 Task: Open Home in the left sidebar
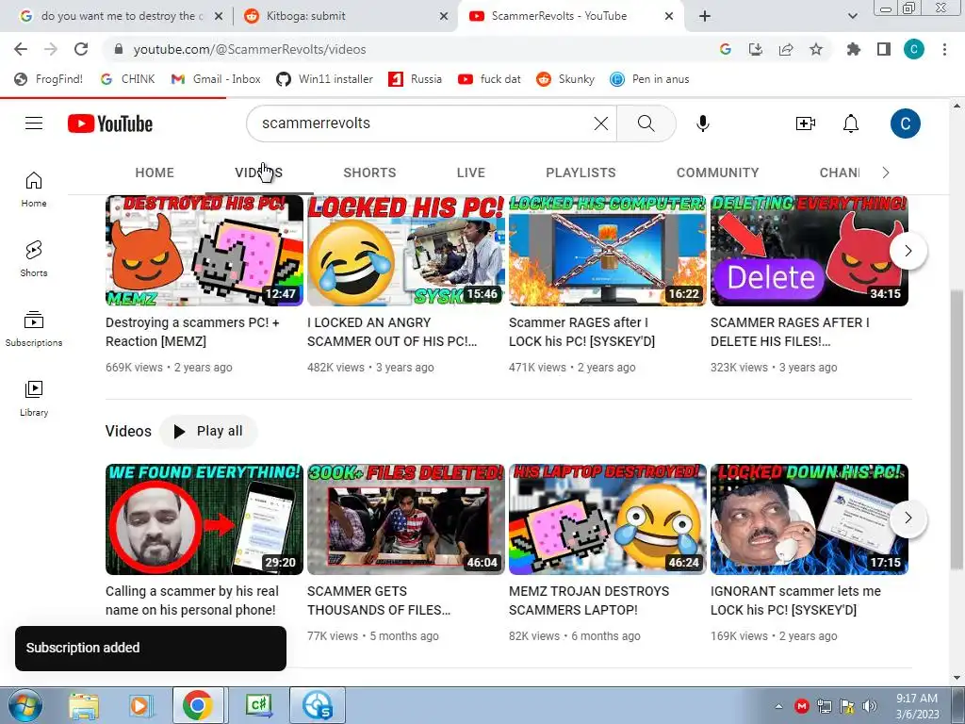[x=34, y=189]
